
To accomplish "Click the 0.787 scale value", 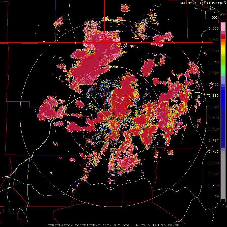I will [x=214, y=73].
